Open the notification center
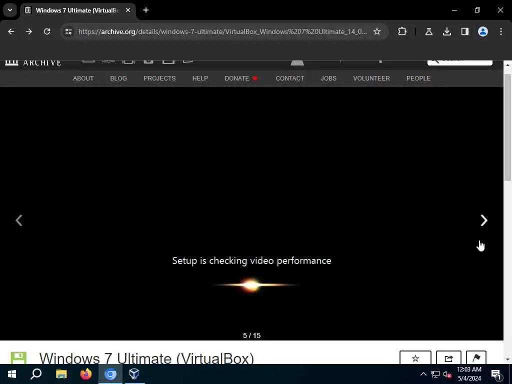The height and width of the screenshot is (384, 512). (x=496, y=374)
